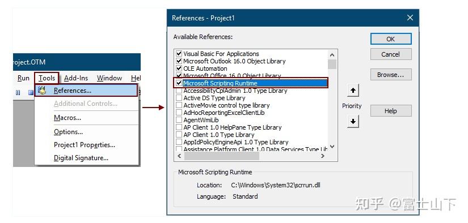Click the list scrollbar down arrow
Screen dimensions: 468x223
pyautogui.click(x=332, y=147)
